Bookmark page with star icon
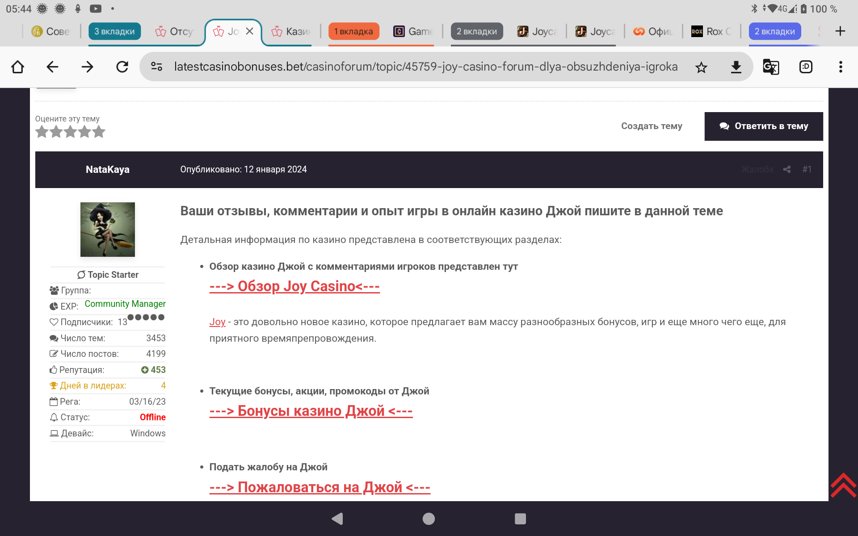This screenshot has height=536, width=858. [x=701, y=67]
